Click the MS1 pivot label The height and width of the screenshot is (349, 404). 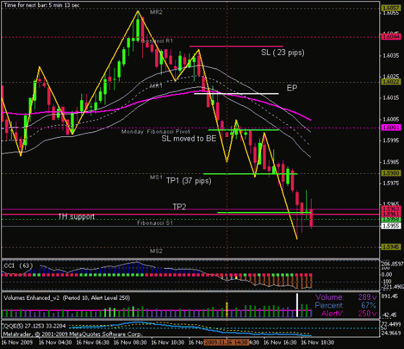click(x=156, y=177)
